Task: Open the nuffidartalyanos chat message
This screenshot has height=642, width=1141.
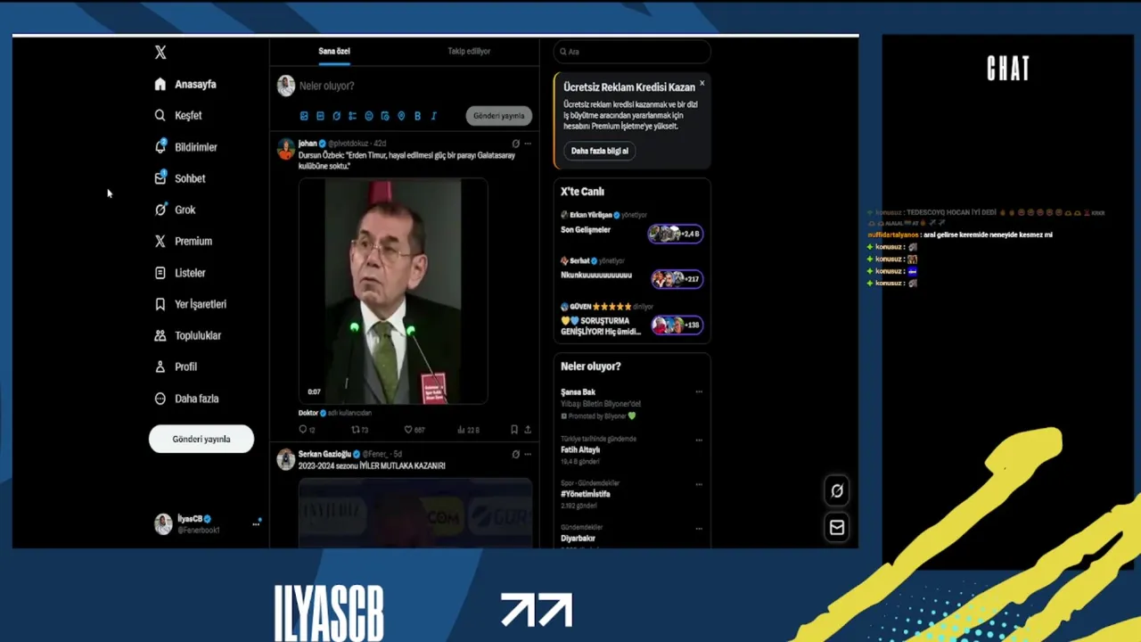Action: click(x=960, y=235)
